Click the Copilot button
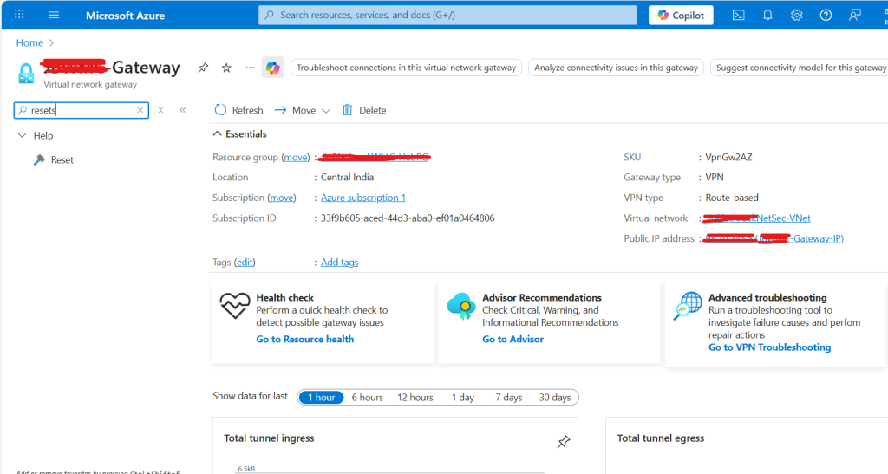The width and height of the screenshot is (888, 474). click(681, 16)
